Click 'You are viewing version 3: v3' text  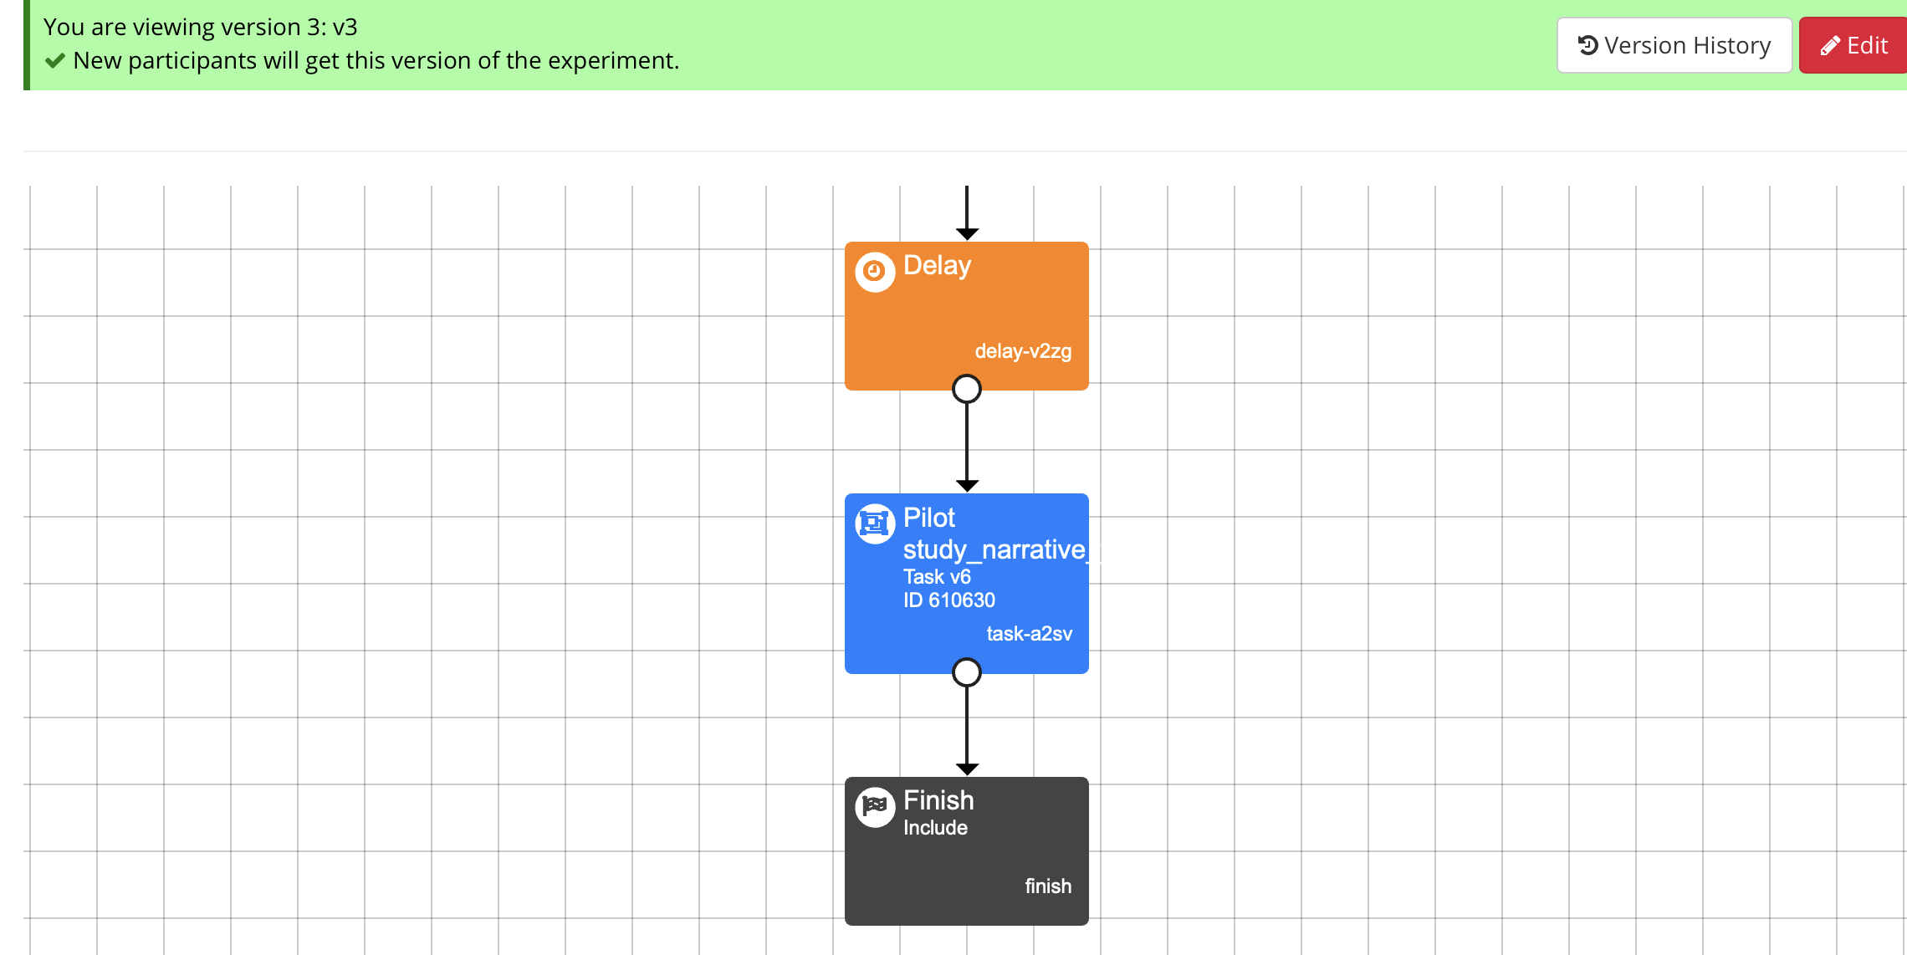[201, 27]
